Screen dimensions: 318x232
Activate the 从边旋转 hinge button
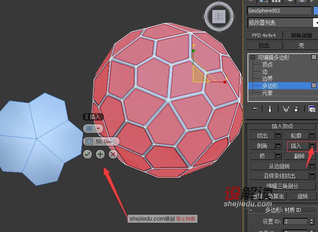(x=279, y=166)
